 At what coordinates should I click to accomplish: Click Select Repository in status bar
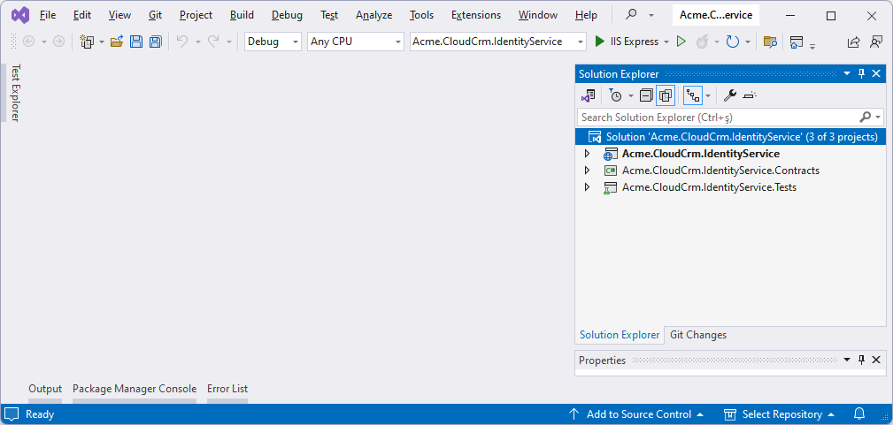780,414
